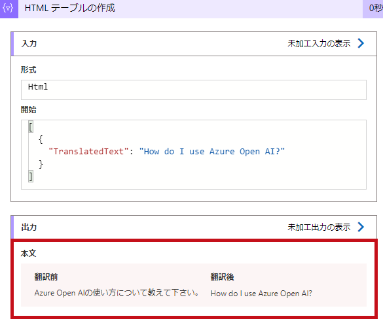This screenshot has width=383, height=323.
Task: Click the 未加工入力の表示 link
Action: 319,44
